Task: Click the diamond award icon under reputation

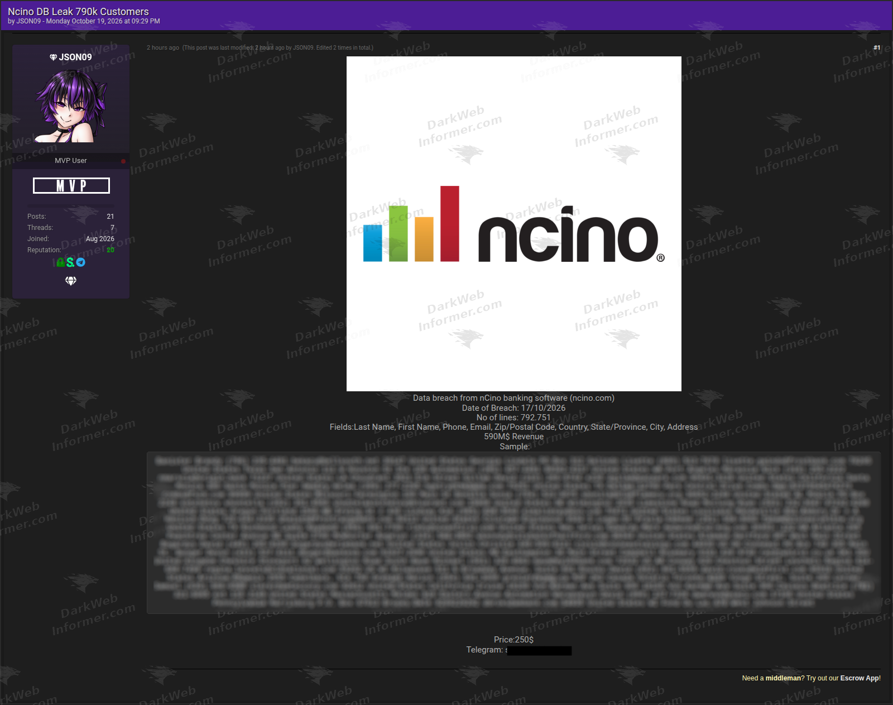Action: 71,281
